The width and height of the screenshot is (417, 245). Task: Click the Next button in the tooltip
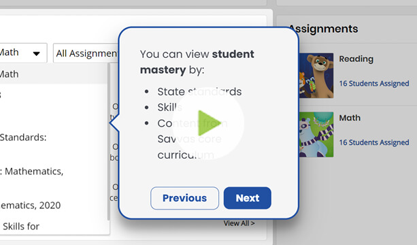click(248, 198)
